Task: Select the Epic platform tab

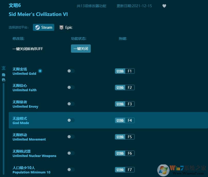Action: [66, 27]
